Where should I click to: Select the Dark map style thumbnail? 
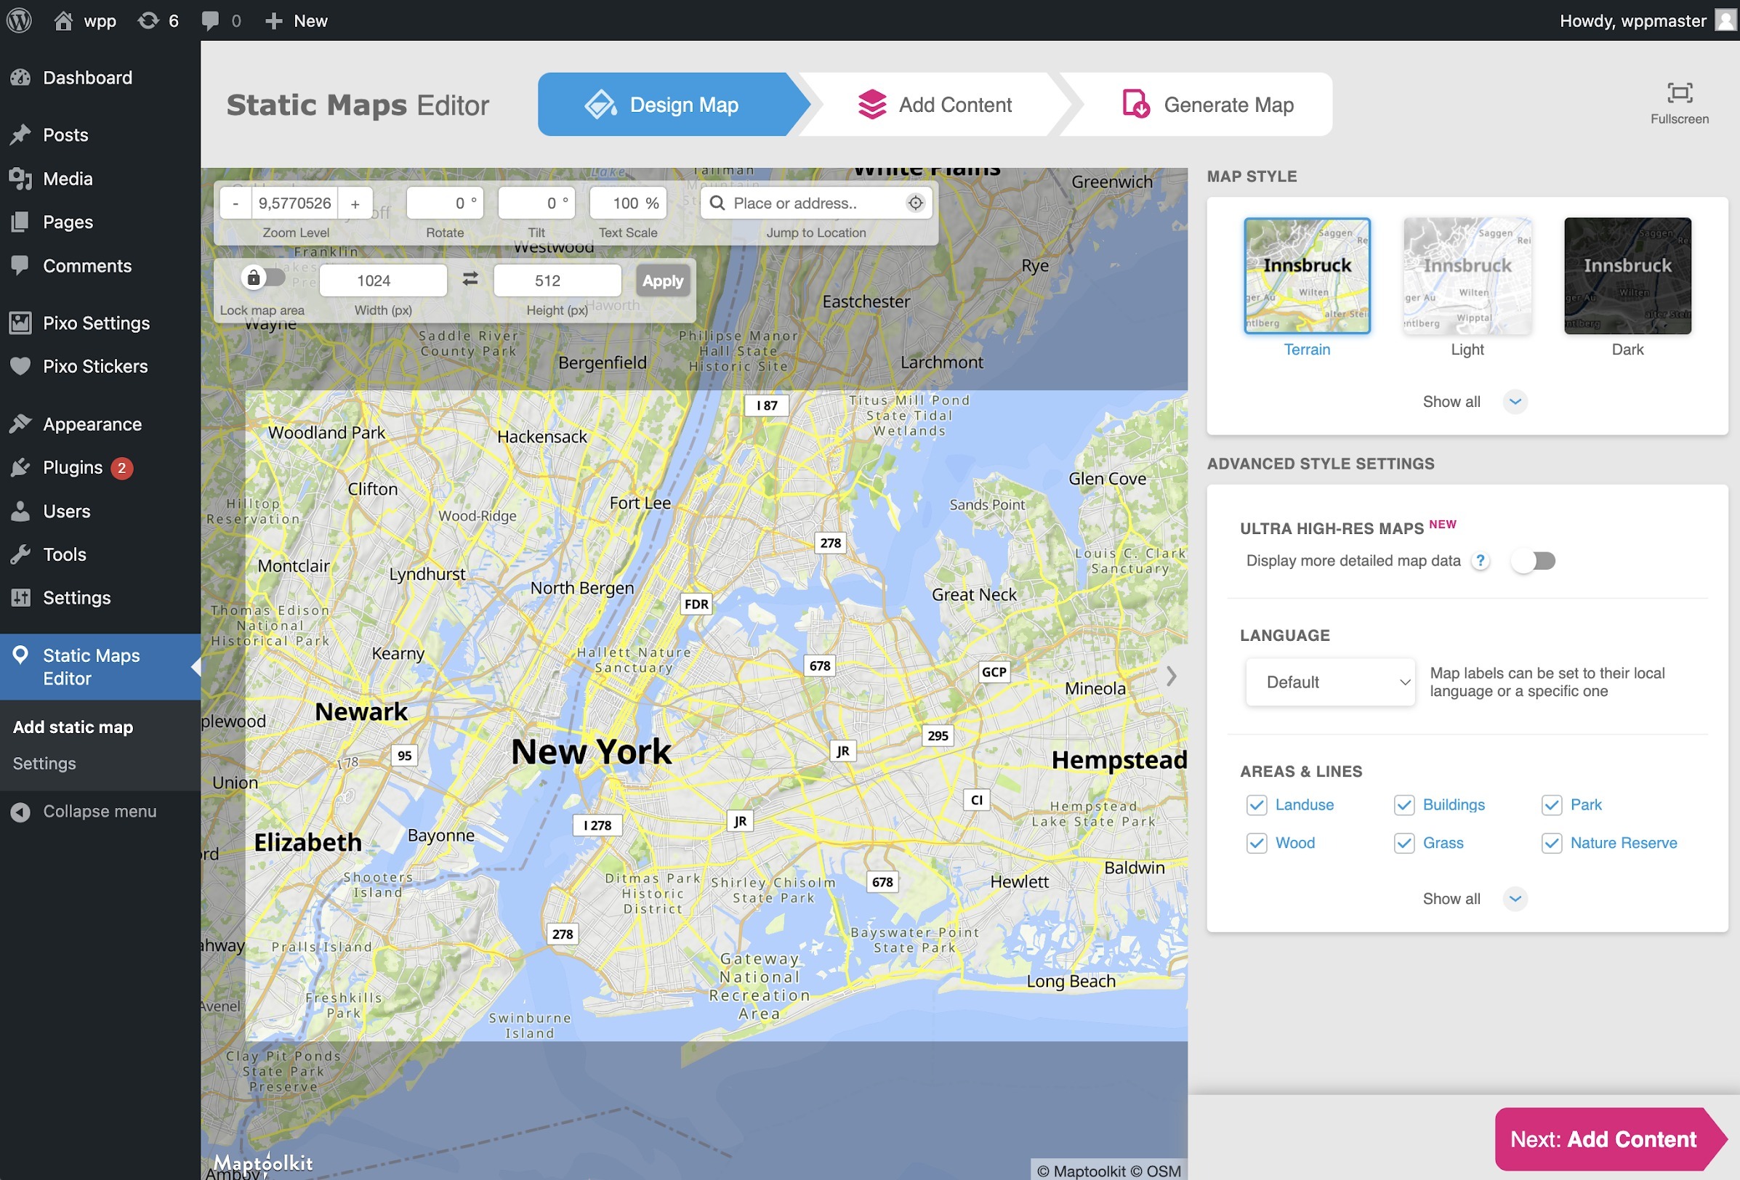(1627, 276)
